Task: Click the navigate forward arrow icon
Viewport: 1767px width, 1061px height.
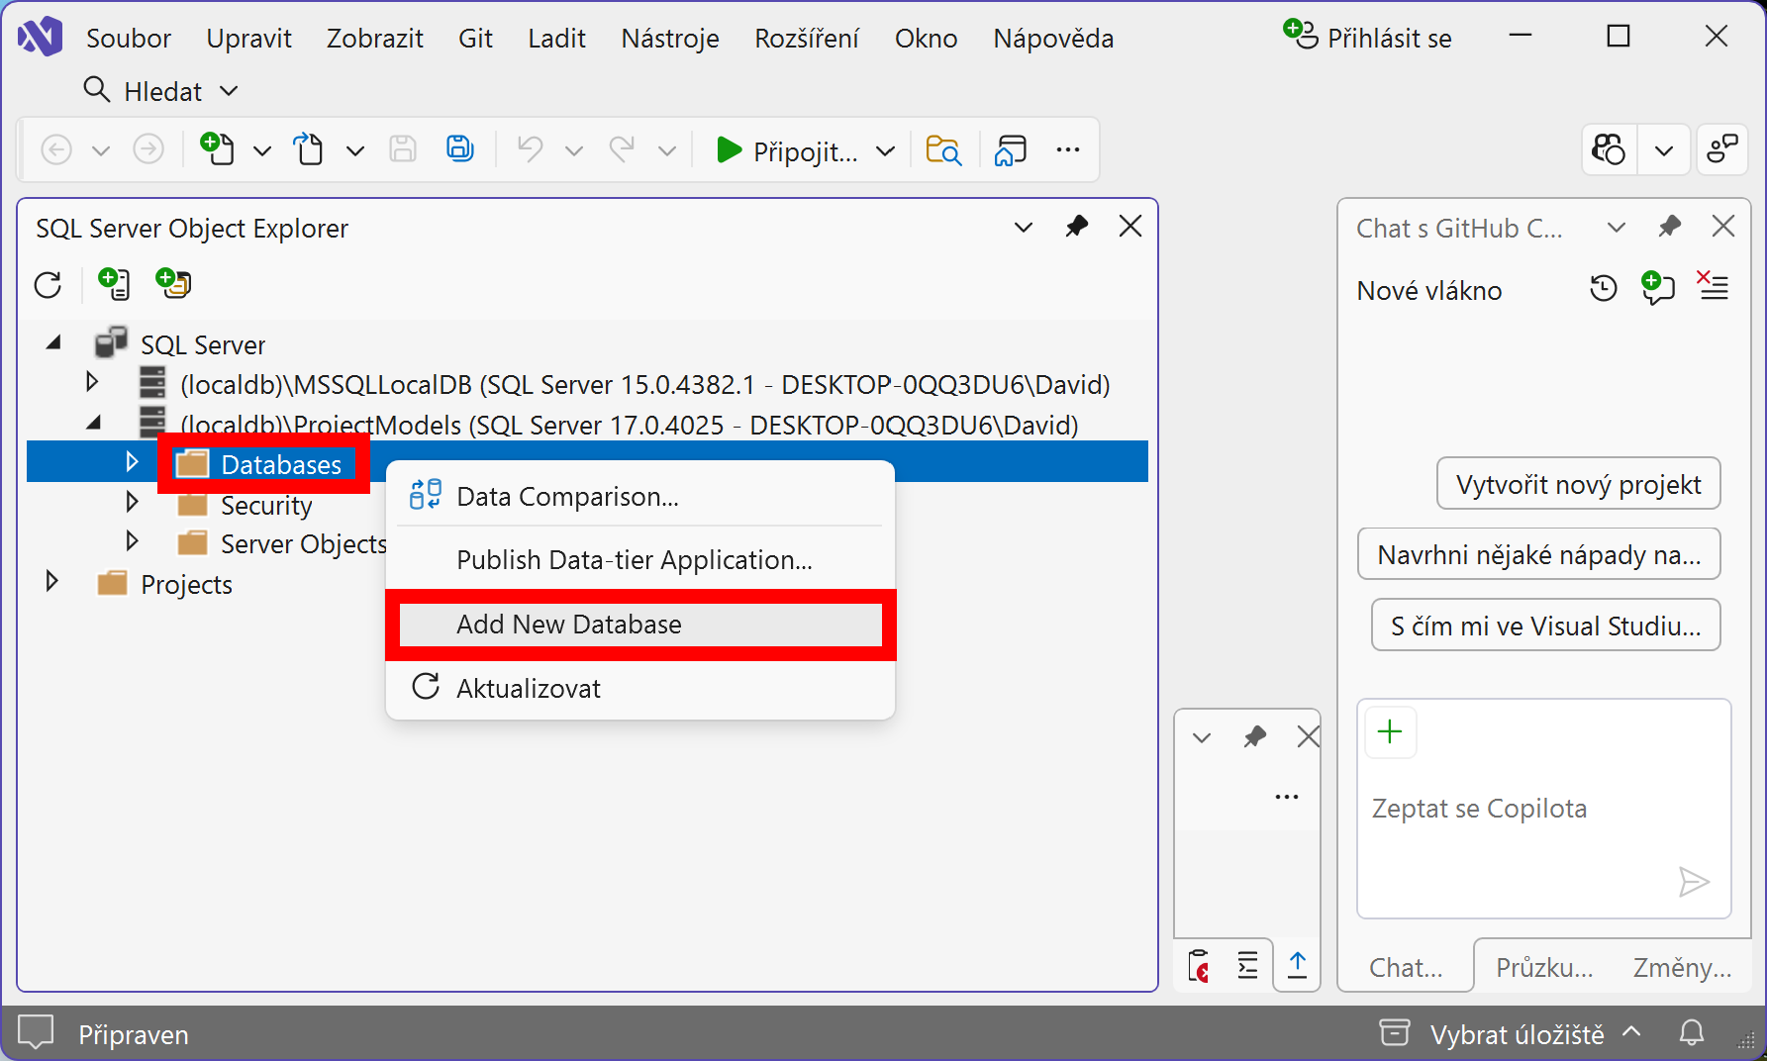Action: (x=148, y=149)
